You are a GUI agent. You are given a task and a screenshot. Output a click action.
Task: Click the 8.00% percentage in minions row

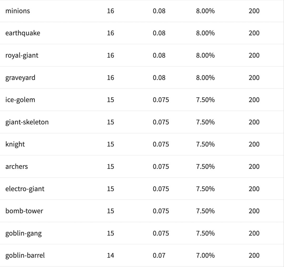click(205, 11)
